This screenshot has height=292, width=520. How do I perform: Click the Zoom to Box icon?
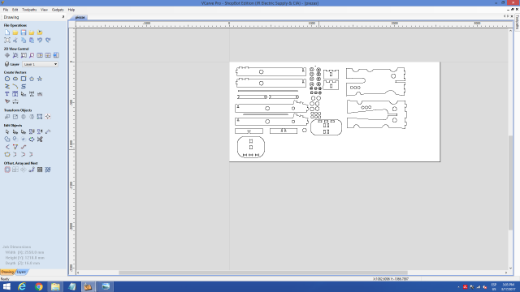pos(24,55)
